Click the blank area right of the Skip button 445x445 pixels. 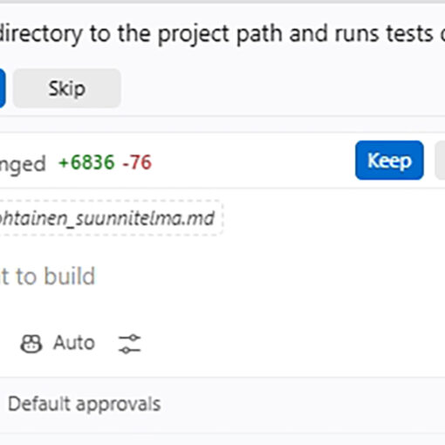pos(282,88)
